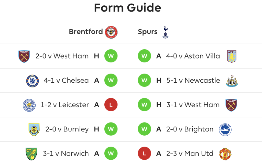Open the Leicester City fox badge
The width and height of the screenshot is (262, 165).
[x=29, y=105]
